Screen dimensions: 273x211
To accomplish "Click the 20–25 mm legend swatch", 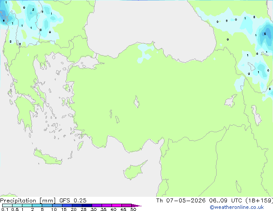I will click(x=77, y=205).
